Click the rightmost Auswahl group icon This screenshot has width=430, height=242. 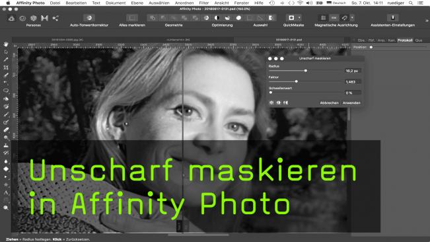pyautogui.click(x=271, y=18)
